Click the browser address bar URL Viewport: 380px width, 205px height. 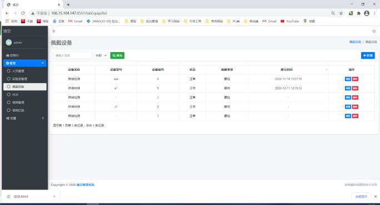click(79, 13)
